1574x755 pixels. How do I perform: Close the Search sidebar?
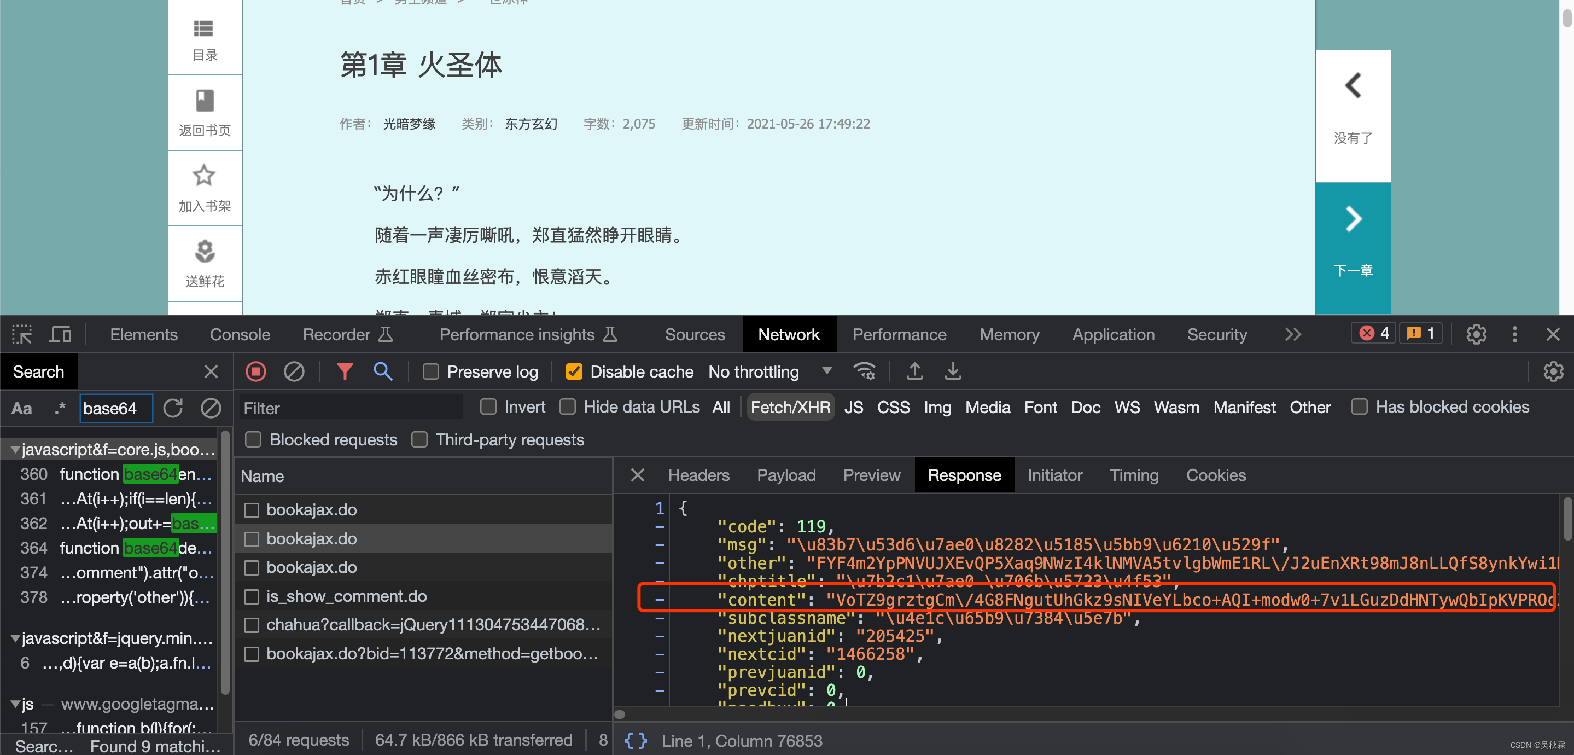(211, 371)
